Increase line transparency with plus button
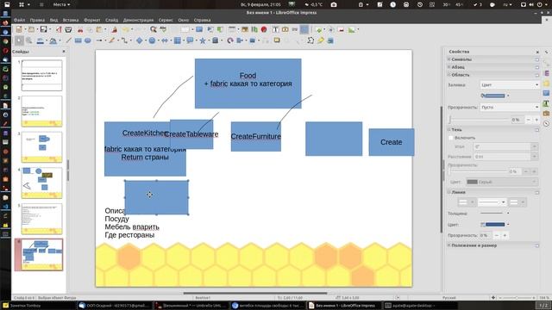Viewport: 552px width, 310px height. tap(505, 235)
